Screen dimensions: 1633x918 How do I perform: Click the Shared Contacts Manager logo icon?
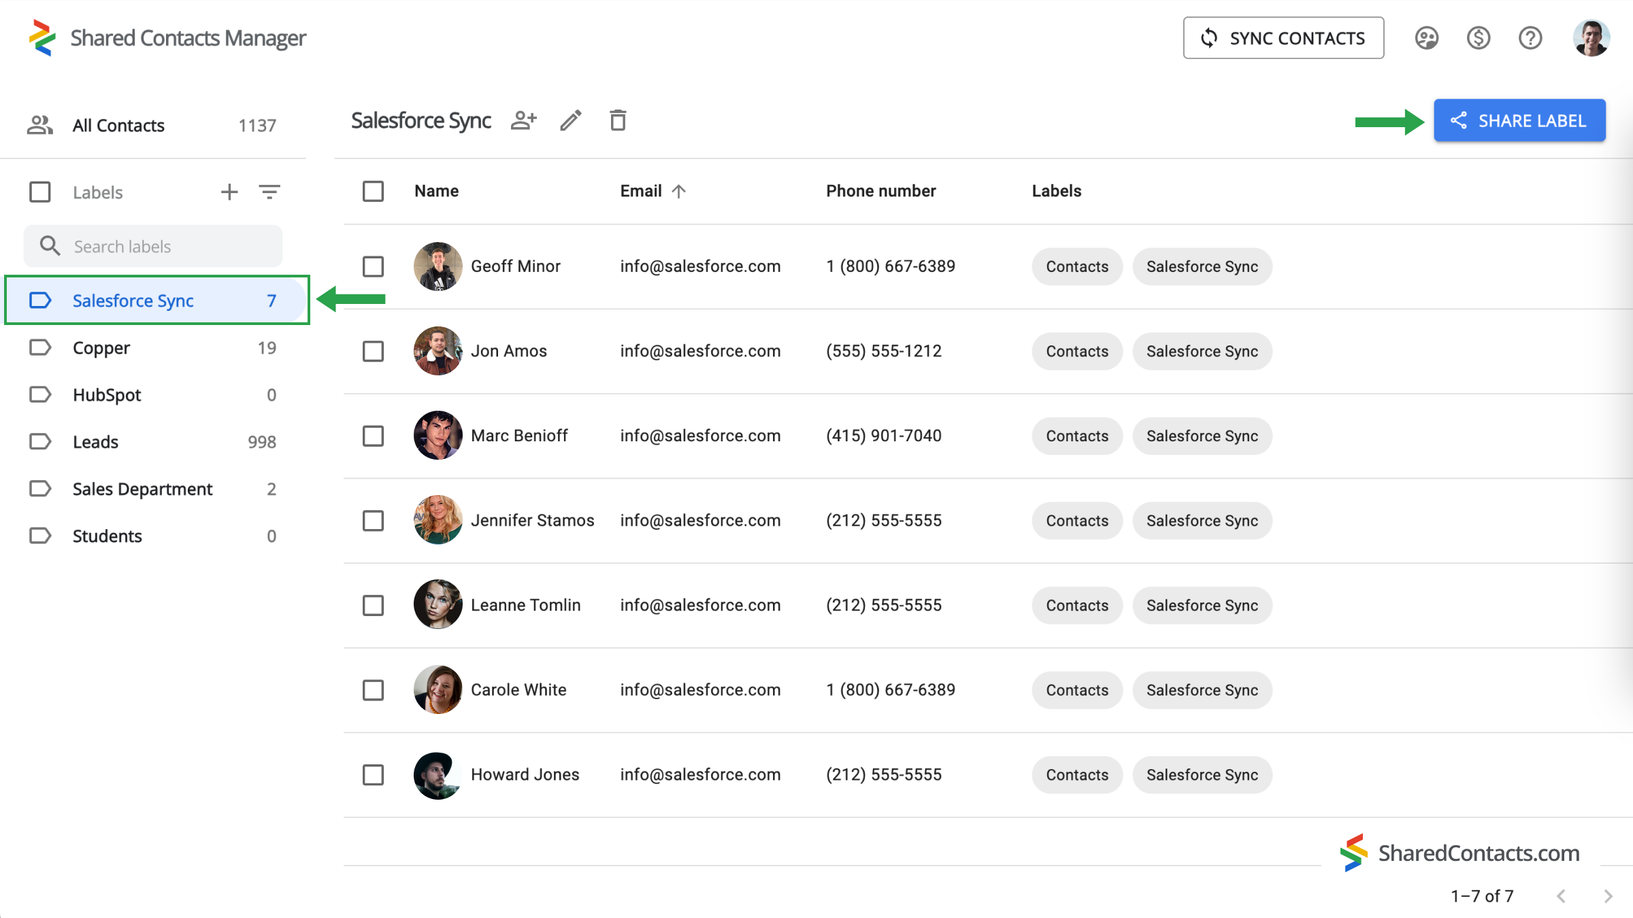point(42,37)
